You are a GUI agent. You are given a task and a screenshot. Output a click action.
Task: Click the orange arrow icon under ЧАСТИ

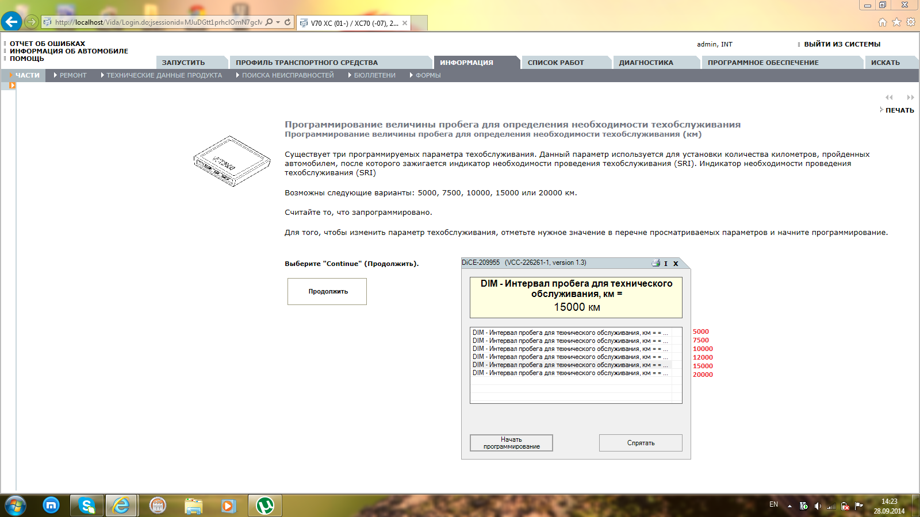pyautogui.click(x=12, y=86)
